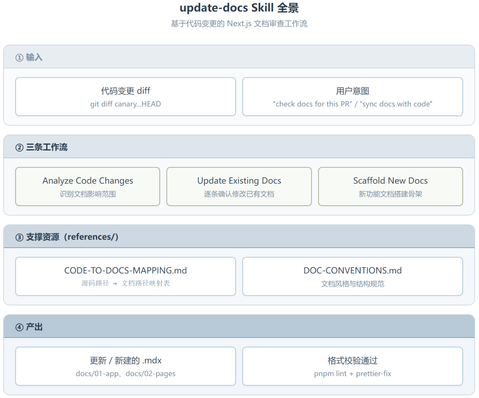Click the text '识别文档影响范围'

click(88, 194)
